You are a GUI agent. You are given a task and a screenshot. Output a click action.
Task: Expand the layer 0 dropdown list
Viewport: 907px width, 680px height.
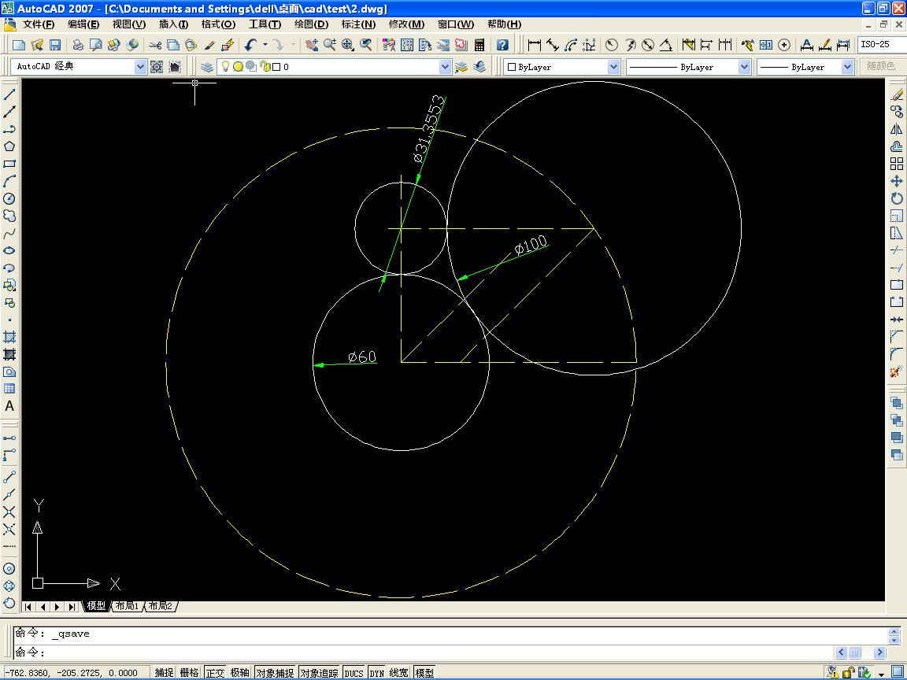(x=445, y=67)
